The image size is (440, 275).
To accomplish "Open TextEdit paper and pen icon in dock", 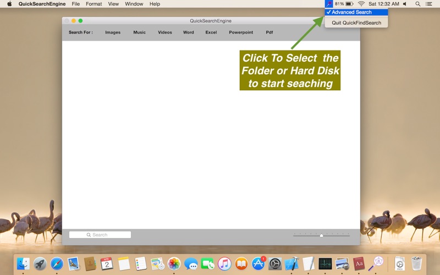I will click(309, 264).
